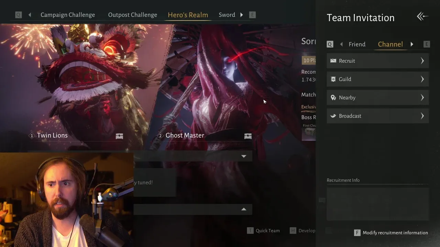Screen dimensions: 440x247
Task: Click E key icon in Team Invitation panel
Action: 427,44
